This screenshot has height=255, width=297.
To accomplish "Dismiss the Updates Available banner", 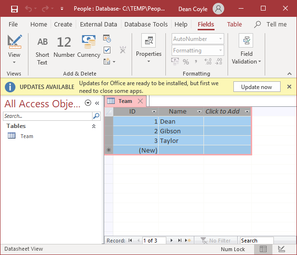I will coord(289,87).
